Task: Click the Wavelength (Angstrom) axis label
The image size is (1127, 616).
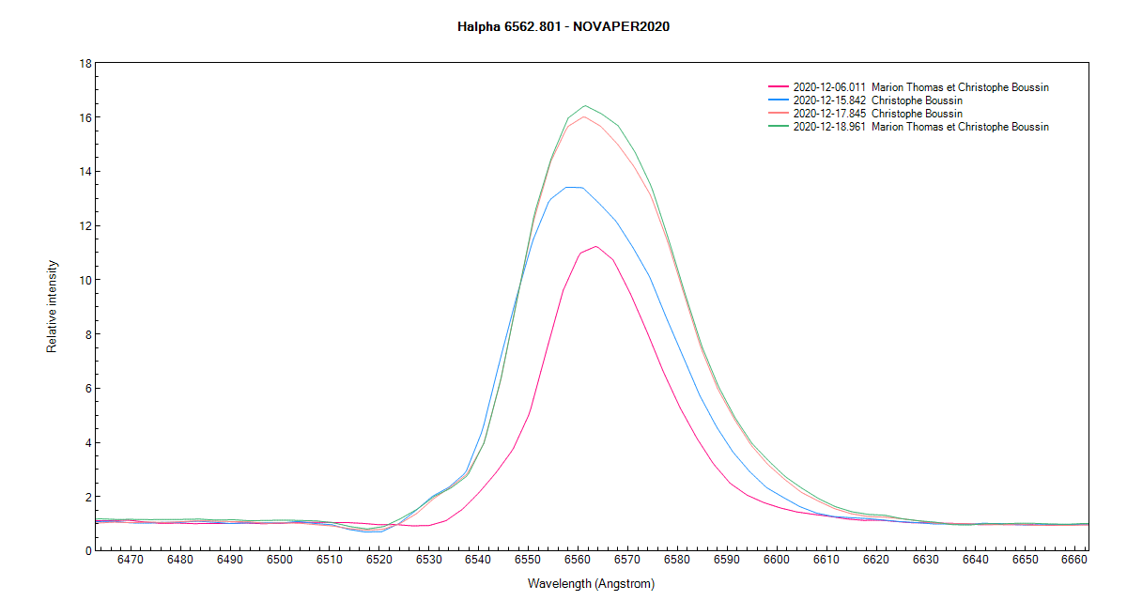Action: (x=592, y=582)
